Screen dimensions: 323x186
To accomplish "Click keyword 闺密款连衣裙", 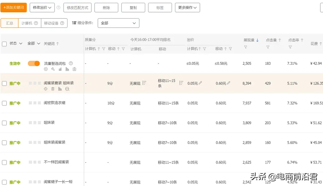I will coord(55,103).
